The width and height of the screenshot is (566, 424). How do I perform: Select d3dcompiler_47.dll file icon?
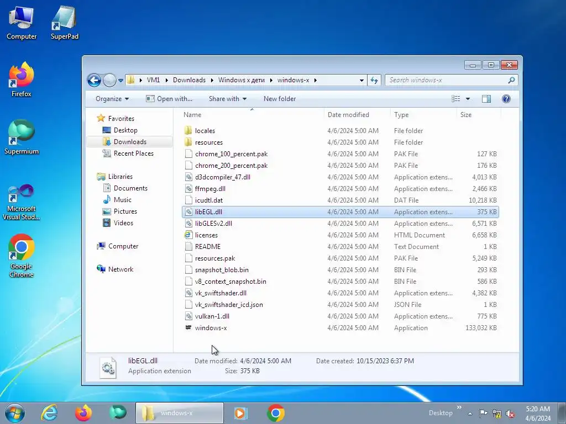[x=188, y=177]
